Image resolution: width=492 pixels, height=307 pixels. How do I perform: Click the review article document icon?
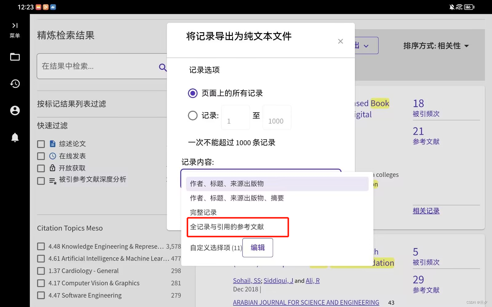point(53,144)
